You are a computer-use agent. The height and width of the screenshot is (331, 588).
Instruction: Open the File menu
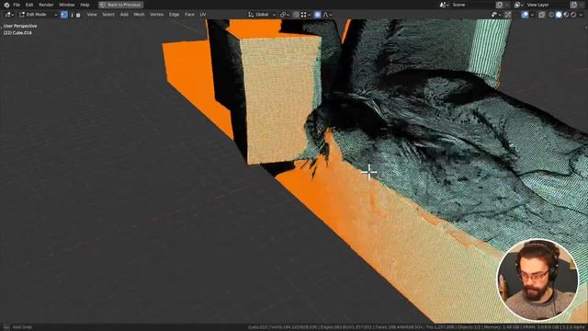[x=17, y=5]
